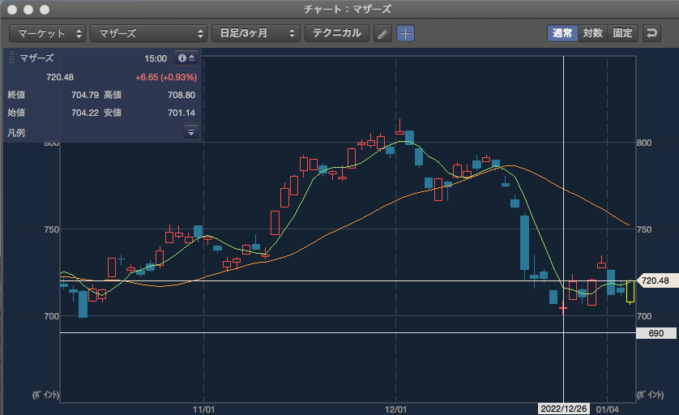Click the 12/01 axis label

[x=395, y=409]
